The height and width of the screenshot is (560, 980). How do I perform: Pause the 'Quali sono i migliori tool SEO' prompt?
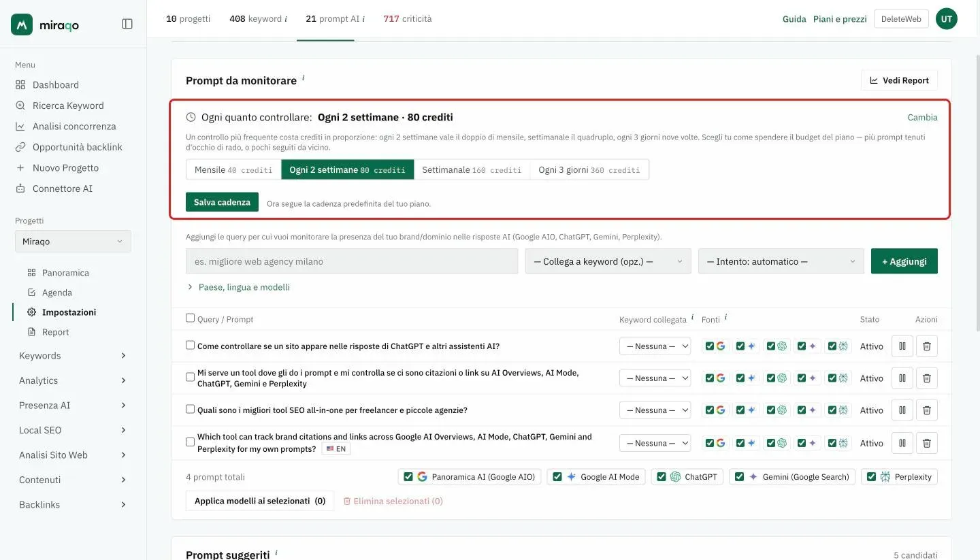[902, 410]
